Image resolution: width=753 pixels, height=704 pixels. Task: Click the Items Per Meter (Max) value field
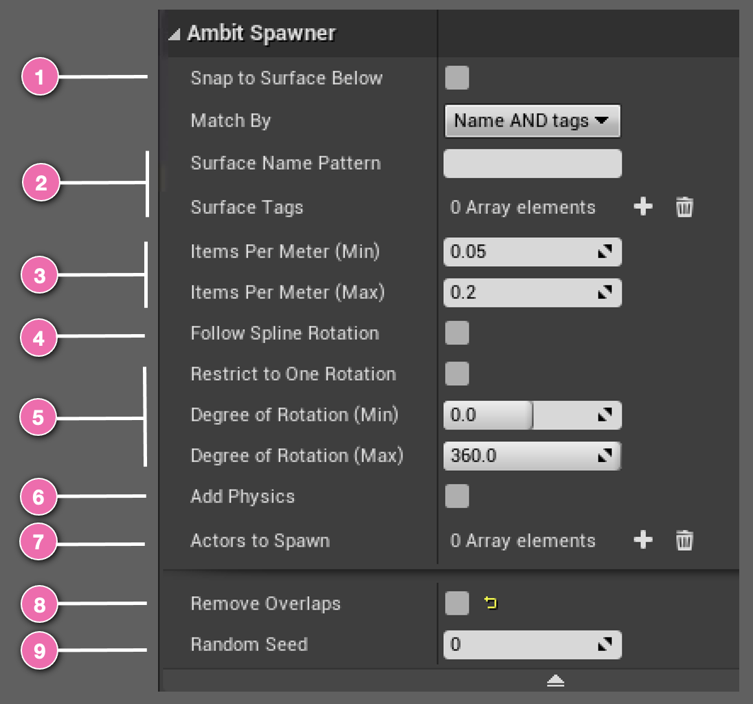(532, 292)
